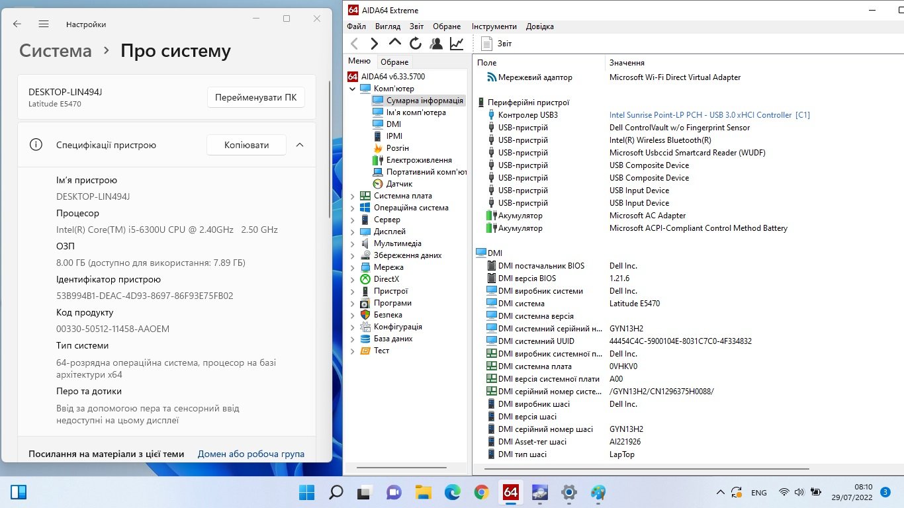Click the База даних icon
904x508 pixels.
click(x=365, y=339)
